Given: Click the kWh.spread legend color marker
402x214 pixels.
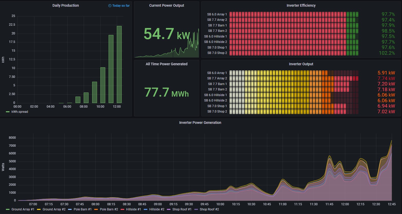Looking at the screenshot, I should tap(8, 112).
